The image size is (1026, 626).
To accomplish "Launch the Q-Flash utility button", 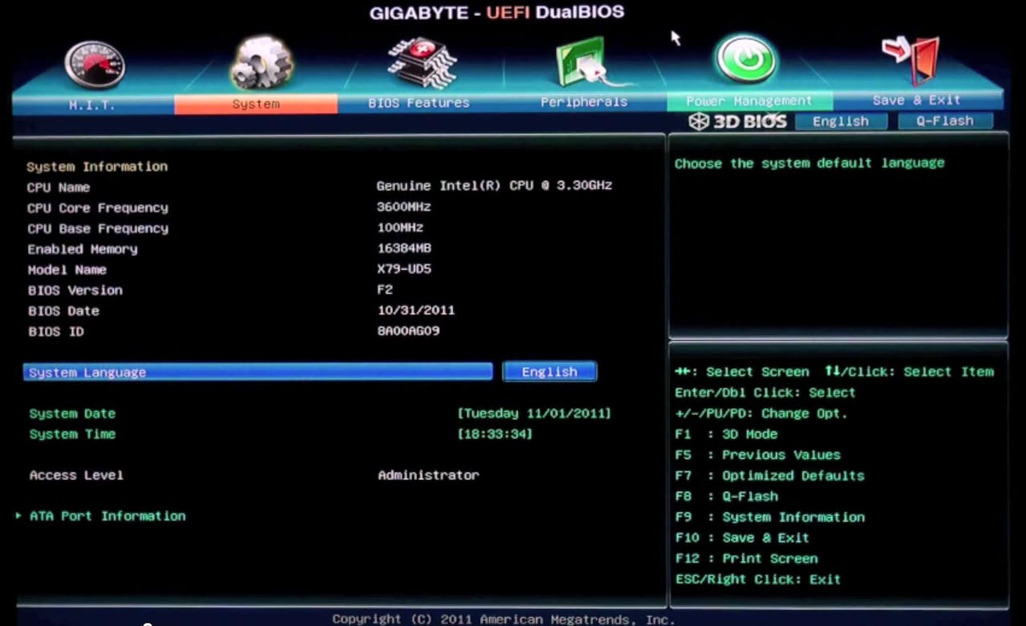I will (x=944, y=121).
